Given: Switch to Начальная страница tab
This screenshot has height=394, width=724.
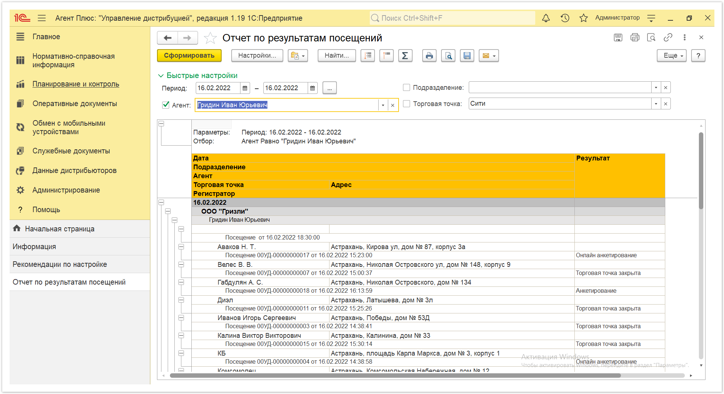Looking at the screenshot, I should click(80, 229).
